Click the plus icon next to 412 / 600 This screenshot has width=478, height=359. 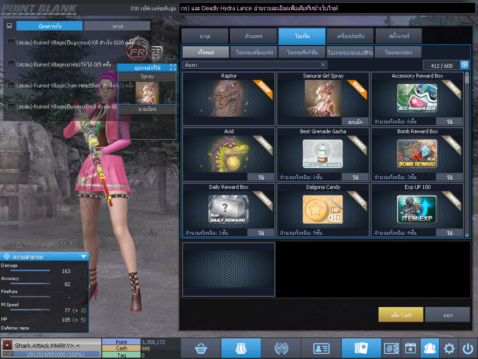click(464, 65)
